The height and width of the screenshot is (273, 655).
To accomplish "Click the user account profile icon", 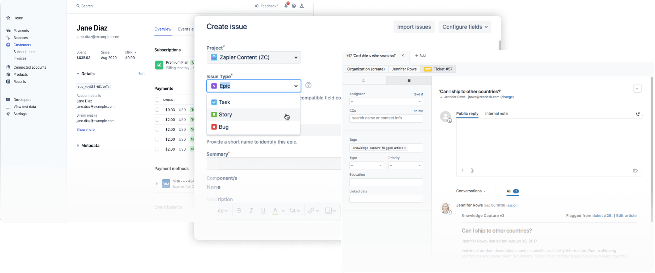I will coord(301,6).
